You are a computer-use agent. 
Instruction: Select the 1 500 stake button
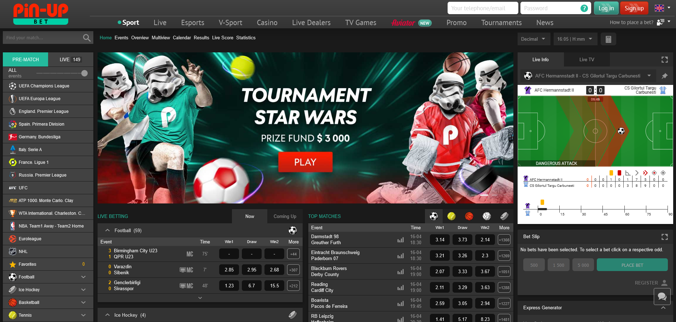click(x=559, y=265)
